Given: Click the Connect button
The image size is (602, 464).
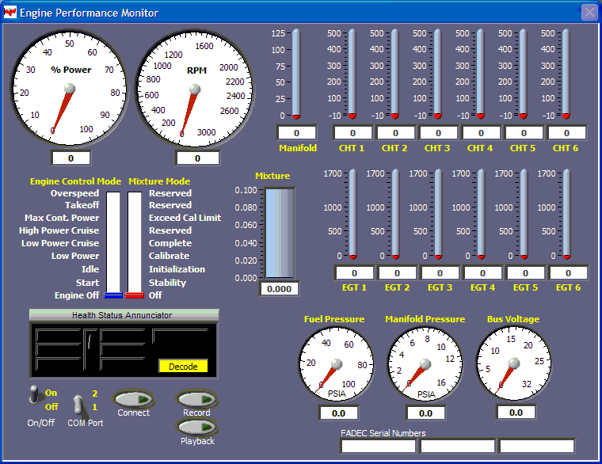Looking at the screenshot, I should click(133, 398).
